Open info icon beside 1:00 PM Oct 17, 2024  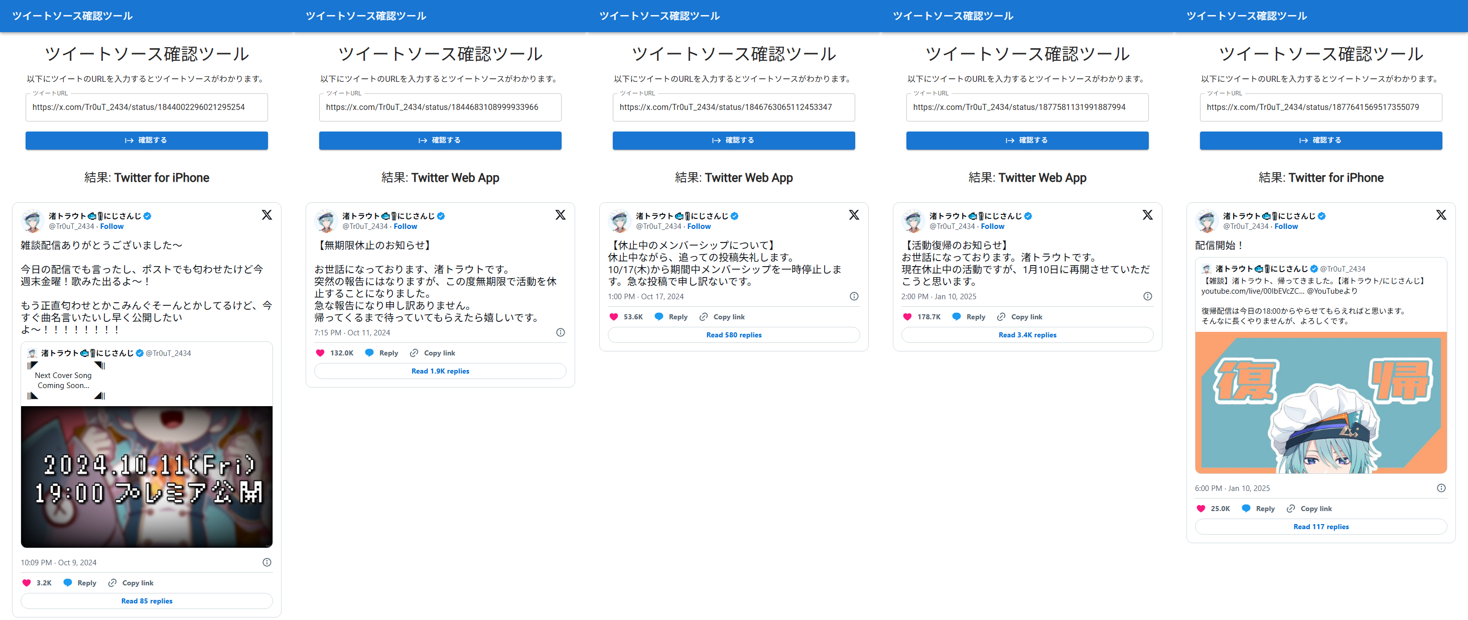tap(854, 296)
